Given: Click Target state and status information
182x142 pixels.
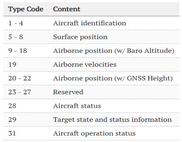Looking at the screenshot, I should [x=112, y=120].
